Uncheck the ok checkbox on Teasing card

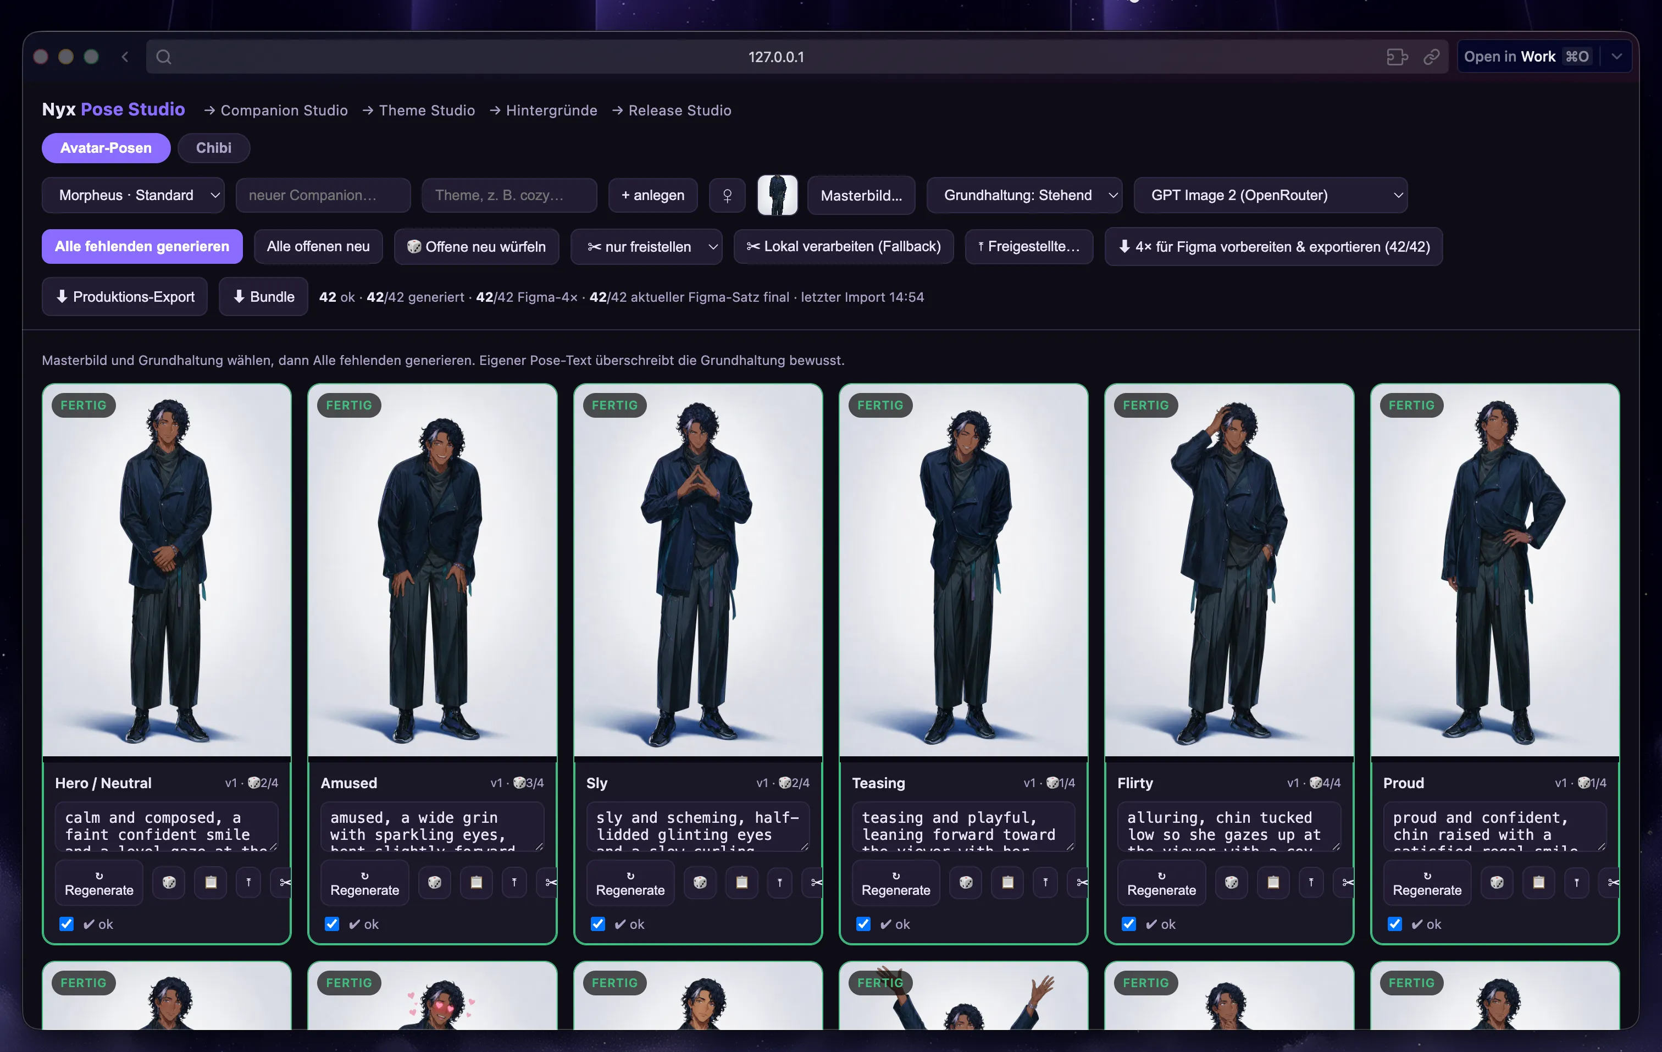coord(863,923)
